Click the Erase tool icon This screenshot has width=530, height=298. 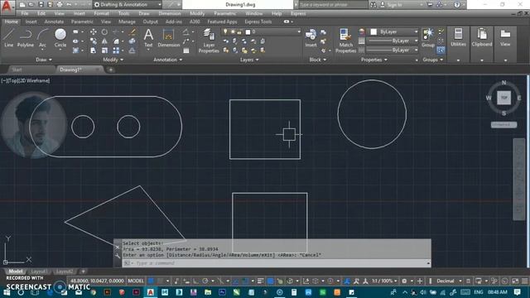tap(132, 31)
